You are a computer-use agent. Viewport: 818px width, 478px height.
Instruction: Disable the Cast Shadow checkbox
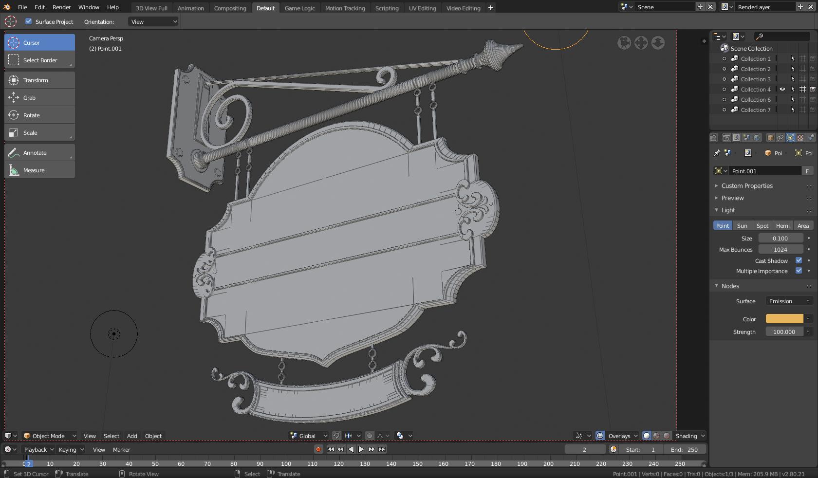point(799,260)
